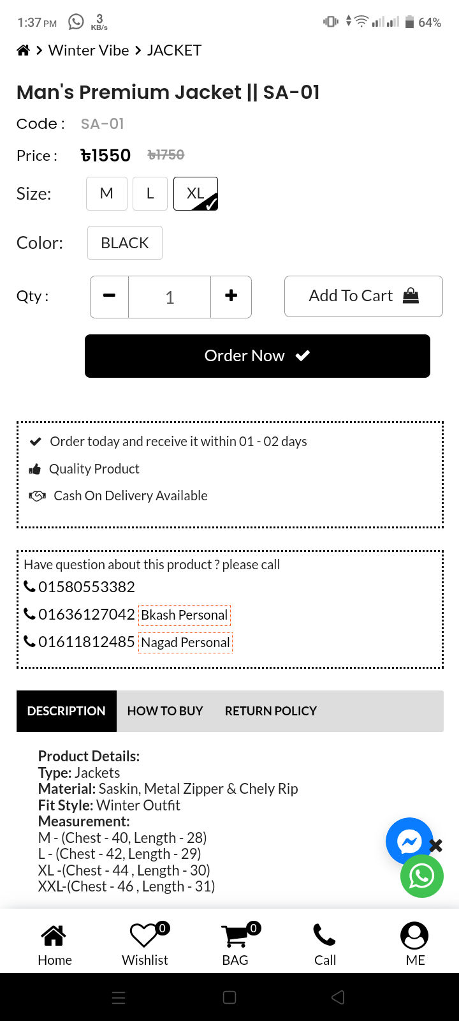459x1021 pixels.
Task: Open Facebook Messenger chat bubble
Action: click(409, 841)
